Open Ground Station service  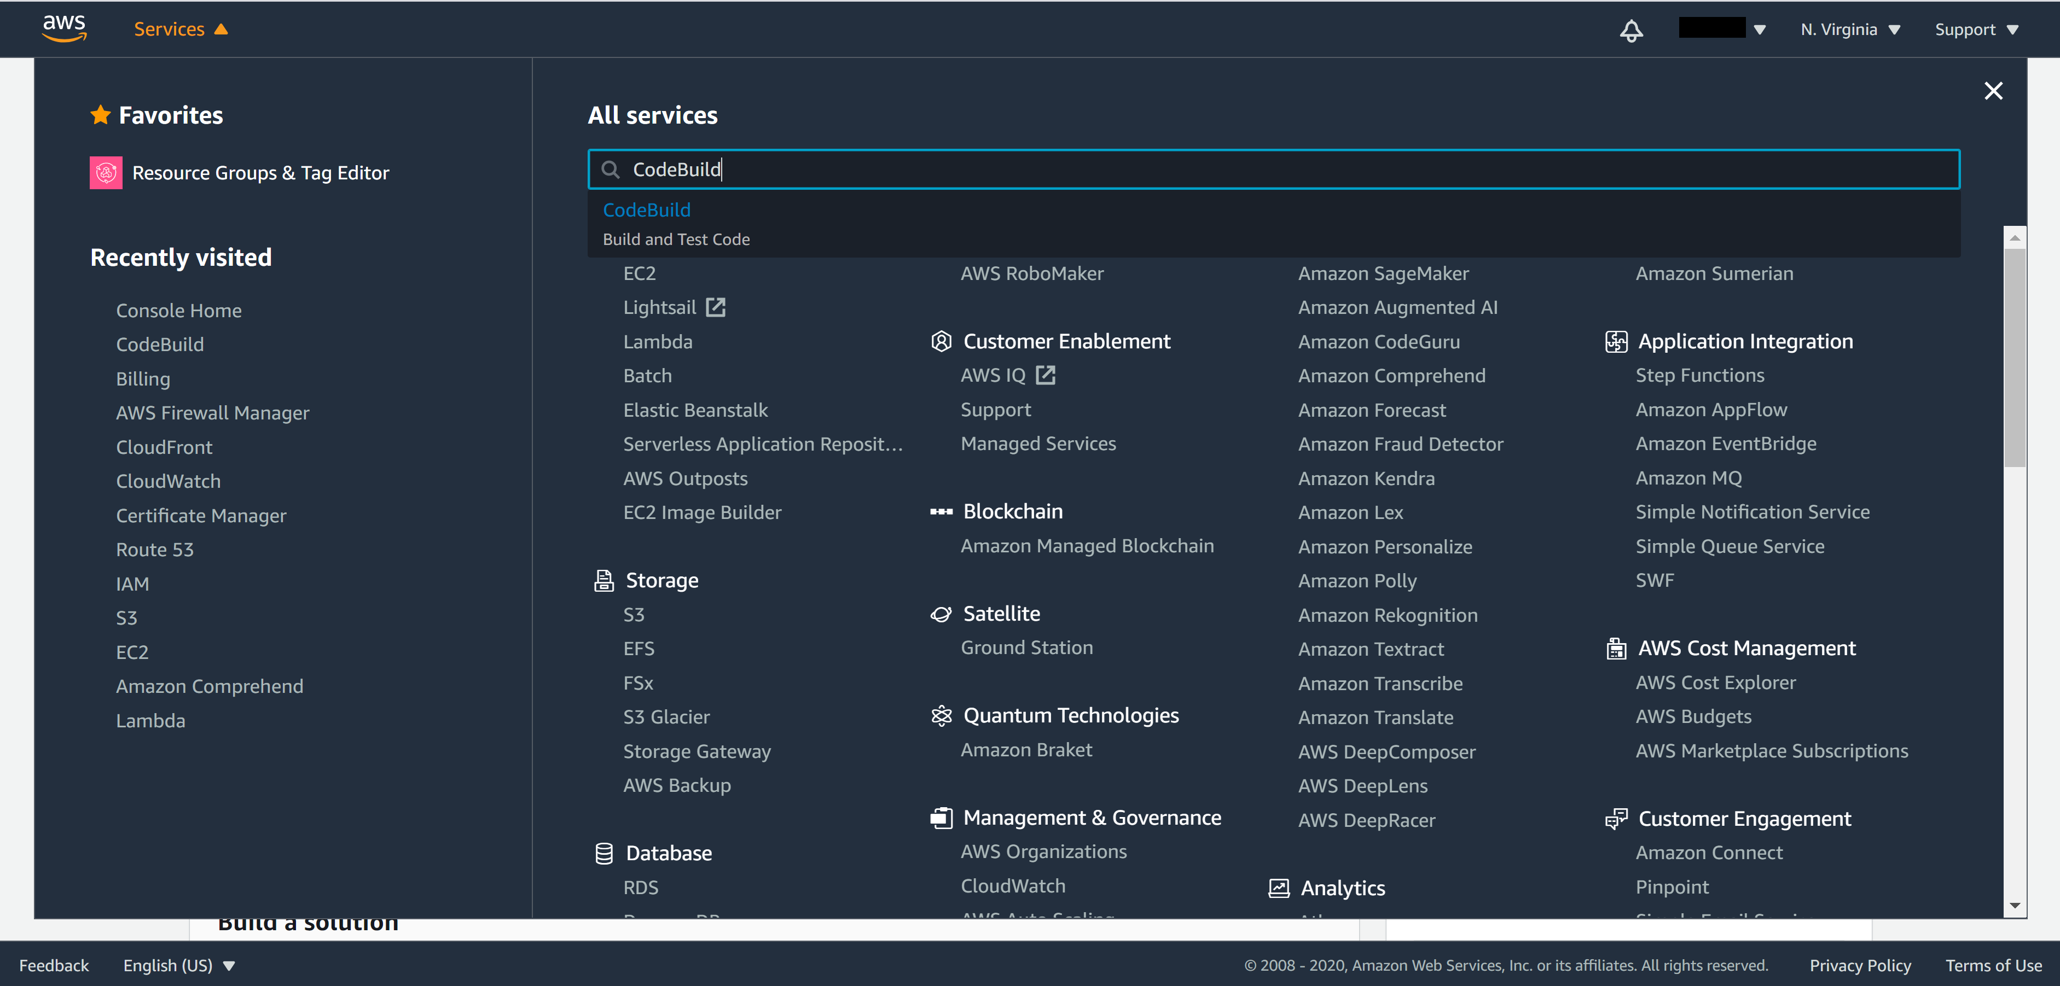click(x=1027, y=647)
